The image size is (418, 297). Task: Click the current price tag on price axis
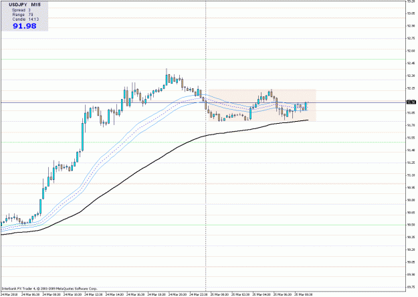tap(411, 102)
